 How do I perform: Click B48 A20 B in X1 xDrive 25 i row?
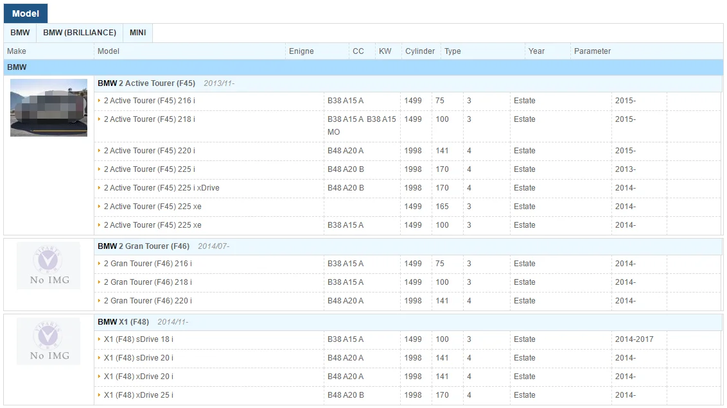[346, 395]
